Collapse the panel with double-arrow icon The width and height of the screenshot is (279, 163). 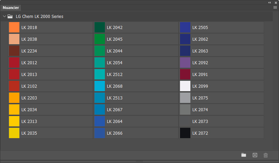tap(270, 3)
